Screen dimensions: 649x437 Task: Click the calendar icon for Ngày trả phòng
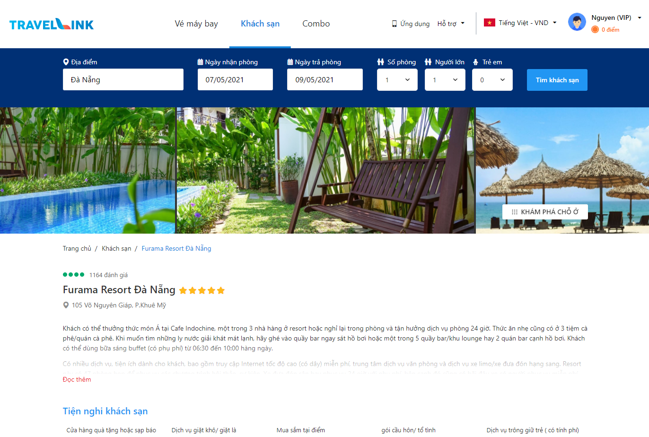(x=290, y=62)
